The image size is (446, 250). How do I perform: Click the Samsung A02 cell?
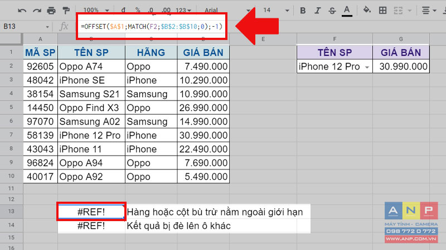[x=91, y=121]
